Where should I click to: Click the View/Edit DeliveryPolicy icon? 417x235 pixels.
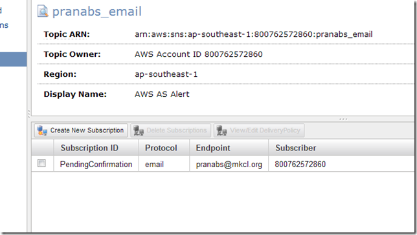(x=222, y=130)
